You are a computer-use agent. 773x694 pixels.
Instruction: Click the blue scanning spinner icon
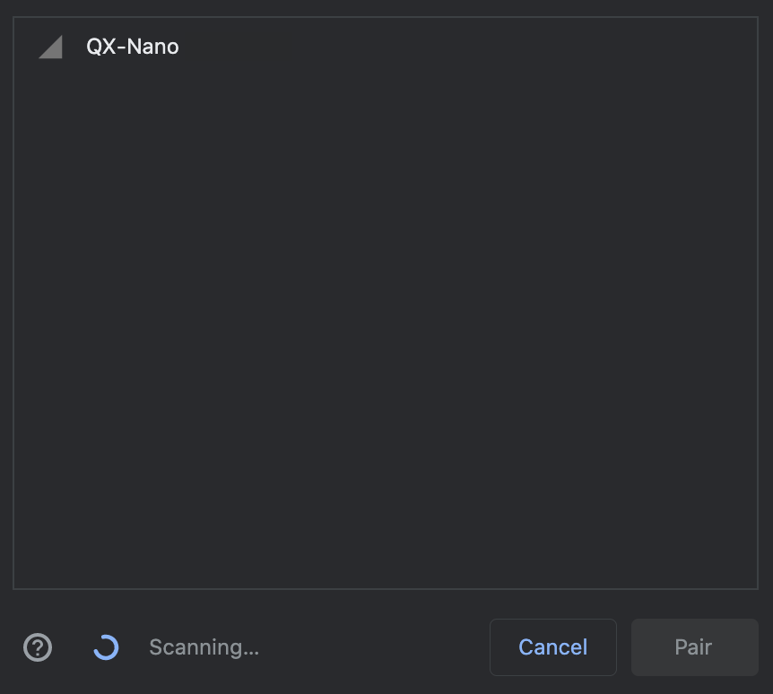pyautogui.click(x=106, y=647)
